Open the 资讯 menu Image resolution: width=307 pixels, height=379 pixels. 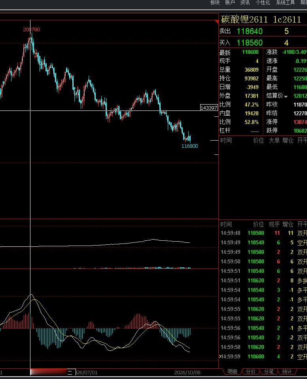click(x=244, y=2)
